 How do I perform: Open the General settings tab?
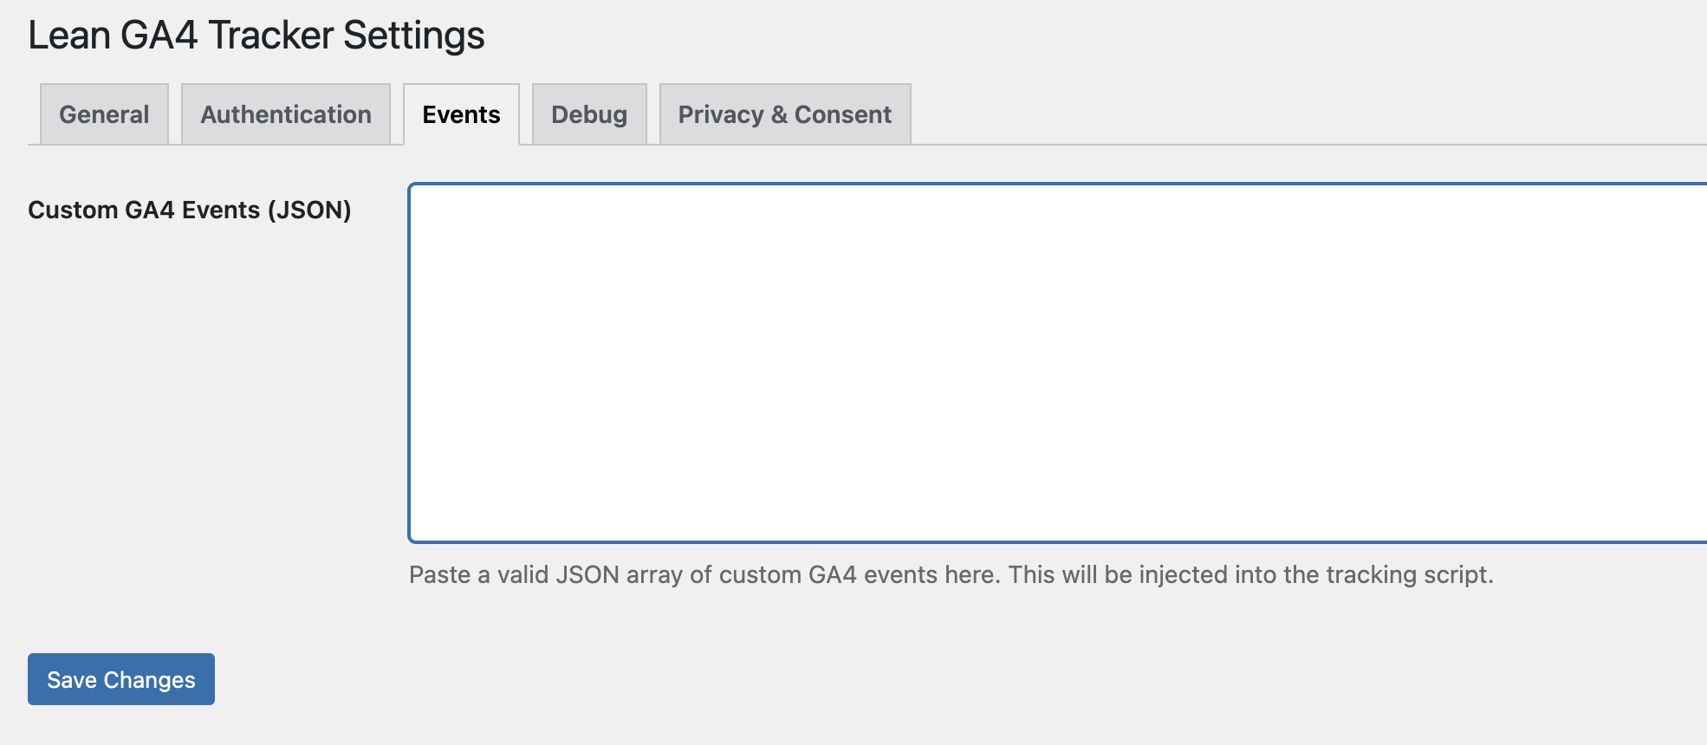click(104, 114)
